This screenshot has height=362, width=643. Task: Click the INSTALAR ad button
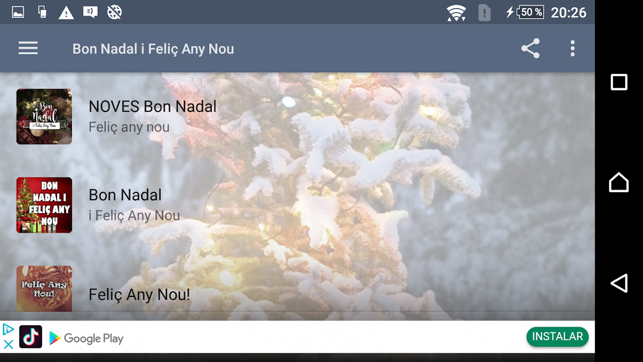pos(558,337)
